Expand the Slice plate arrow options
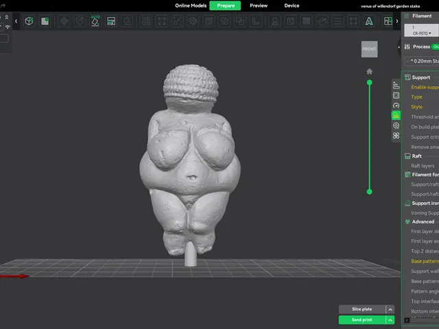439x329 pixels. 390,309
